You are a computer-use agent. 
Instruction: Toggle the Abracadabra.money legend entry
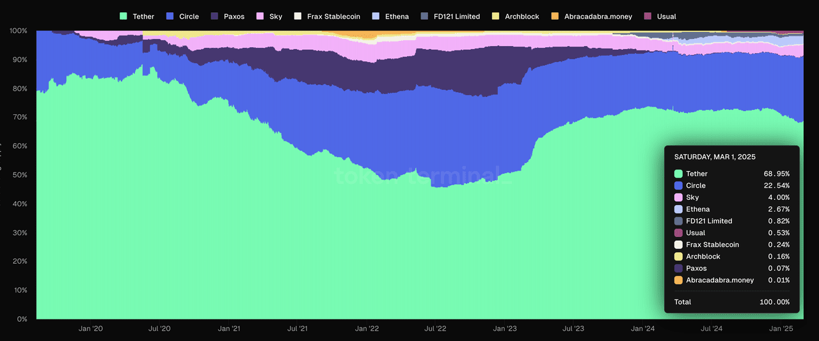click(591, 16)
